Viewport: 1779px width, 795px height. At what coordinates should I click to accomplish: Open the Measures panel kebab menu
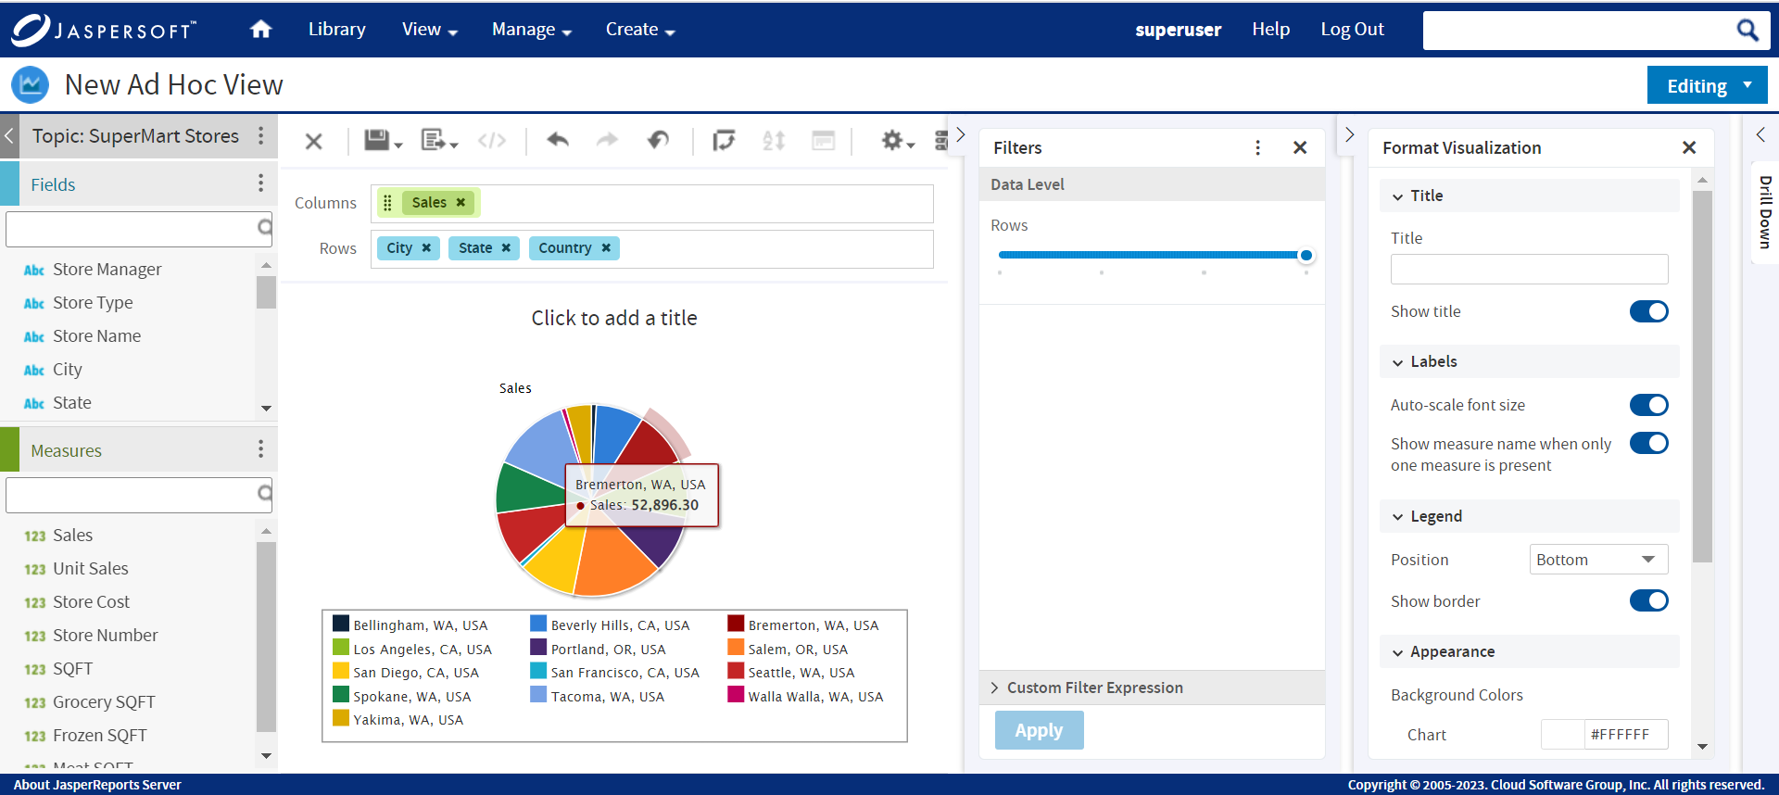click(x=261, y=449)
